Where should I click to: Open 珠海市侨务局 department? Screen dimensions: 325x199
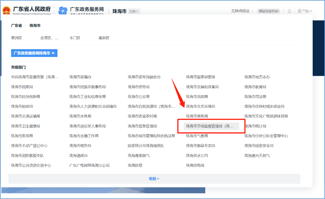click(138, 87)
